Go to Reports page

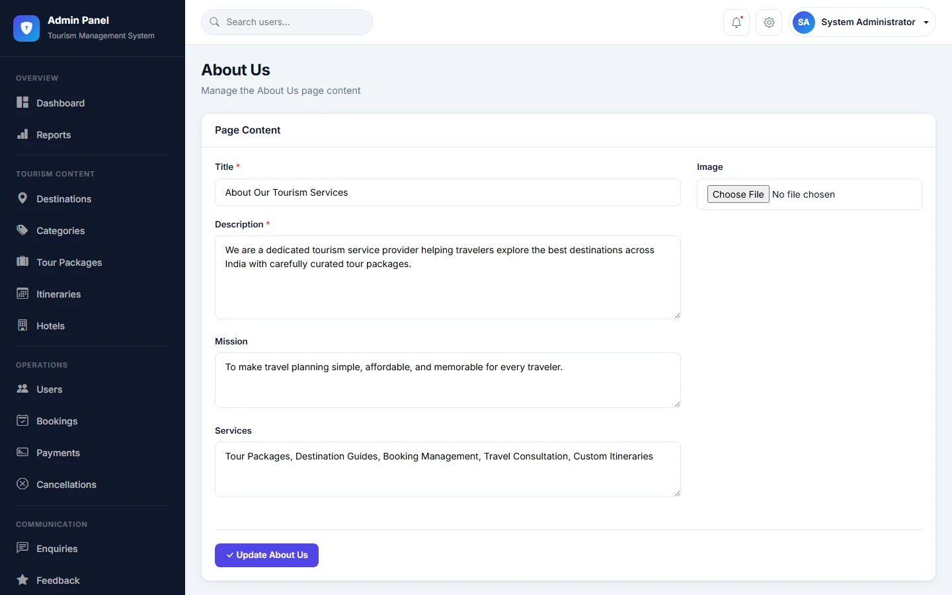tap(93, 135)
